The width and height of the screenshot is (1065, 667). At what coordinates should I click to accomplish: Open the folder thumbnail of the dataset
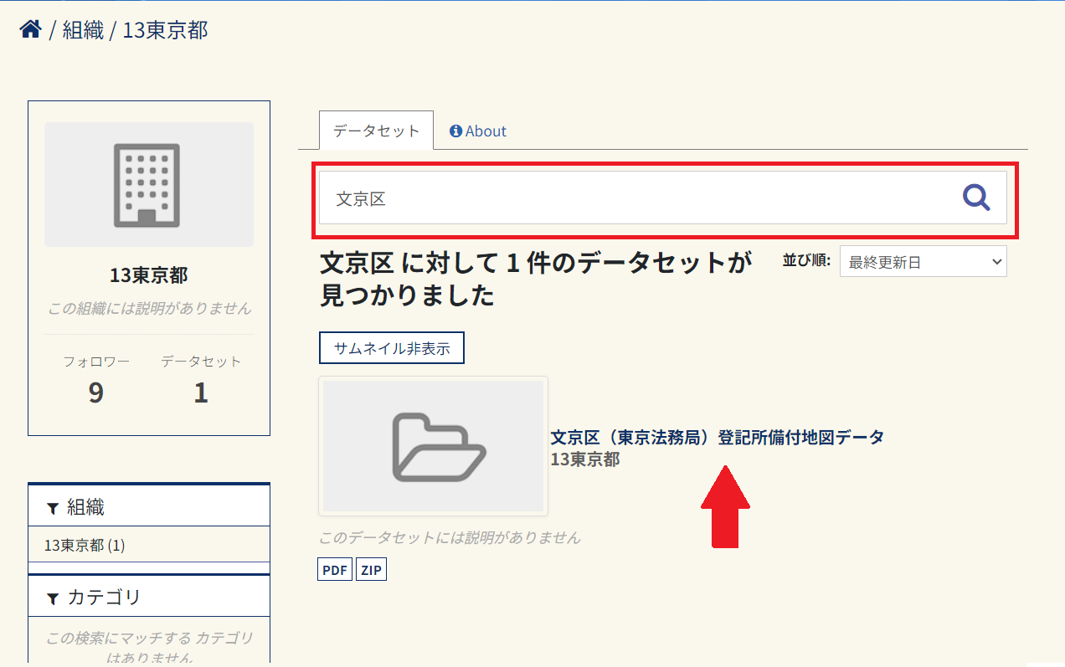pyautogui.click(x=433, y=446)
